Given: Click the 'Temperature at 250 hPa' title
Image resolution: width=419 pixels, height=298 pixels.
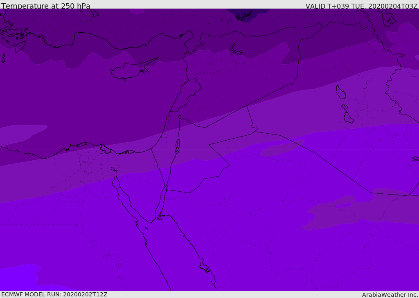Looking at the screenshot, I should click(46, 6).
